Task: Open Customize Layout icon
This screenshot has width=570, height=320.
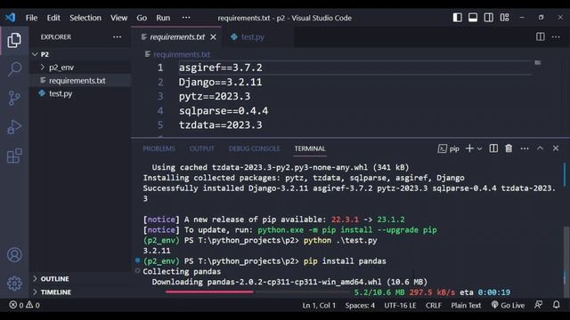Action: pyautogui.click(x=505, y=18)
